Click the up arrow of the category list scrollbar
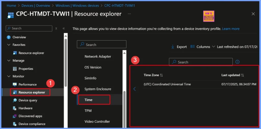Viewport: 261px width, 129px height. pos(124,53)
